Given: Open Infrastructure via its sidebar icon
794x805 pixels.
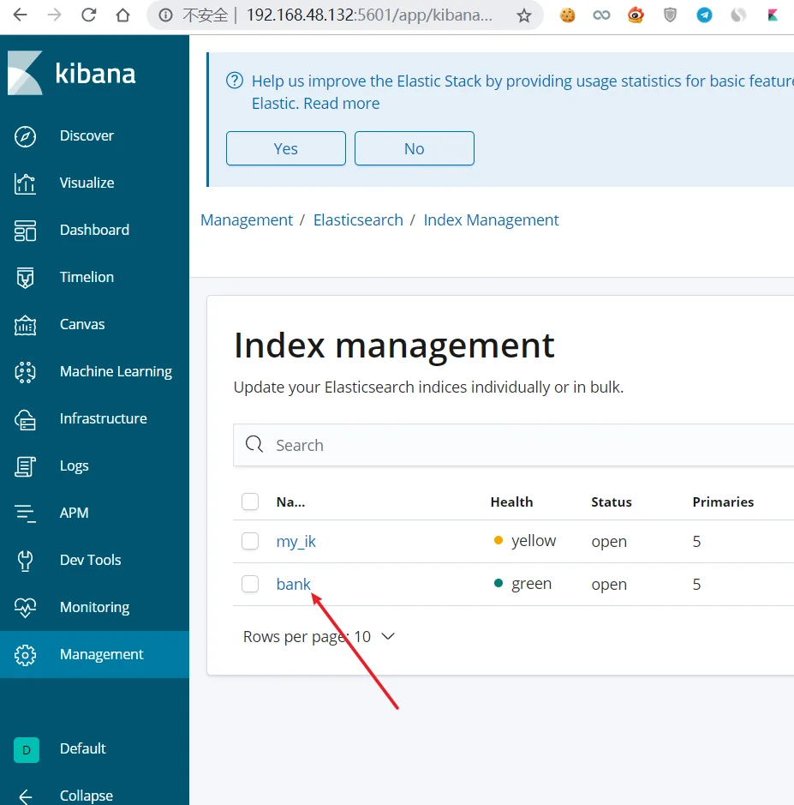Looking at the screenshot, I should [25, 419].
